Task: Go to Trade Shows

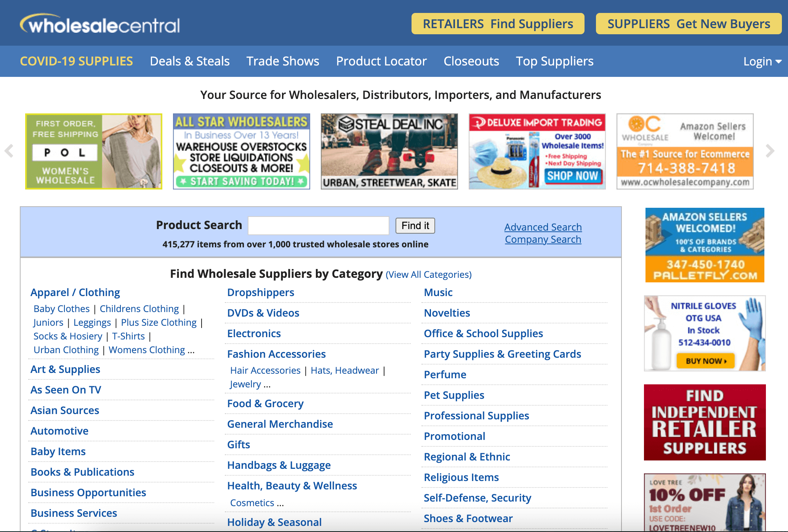Action: pyautogui.click(x=283, y=61)
